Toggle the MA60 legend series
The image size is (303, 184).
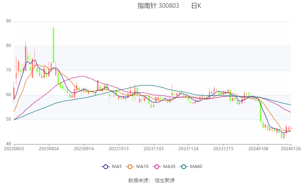pyautogui.click(x=191, y=167)
